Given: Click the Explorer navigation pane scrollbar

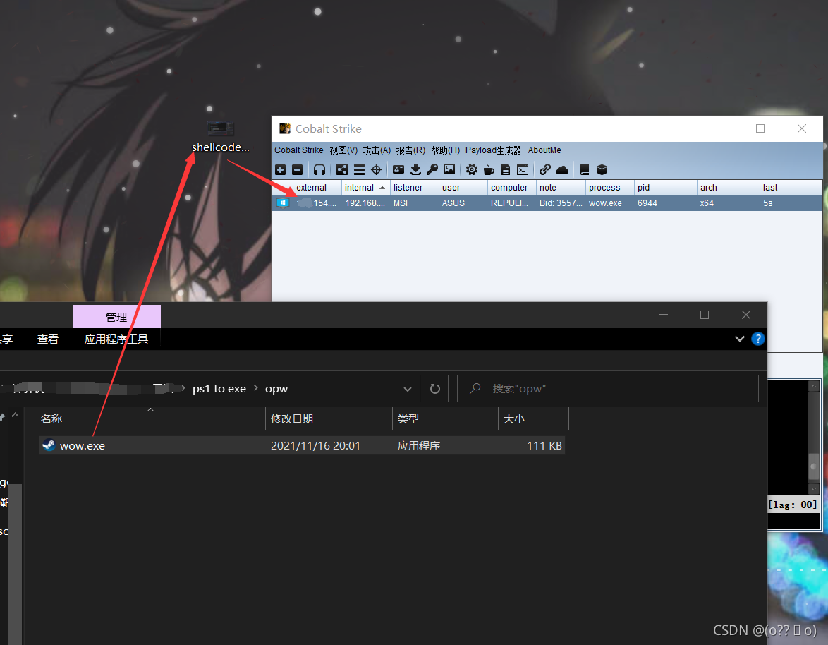Looking at the screenshot, I should point(15,564).
